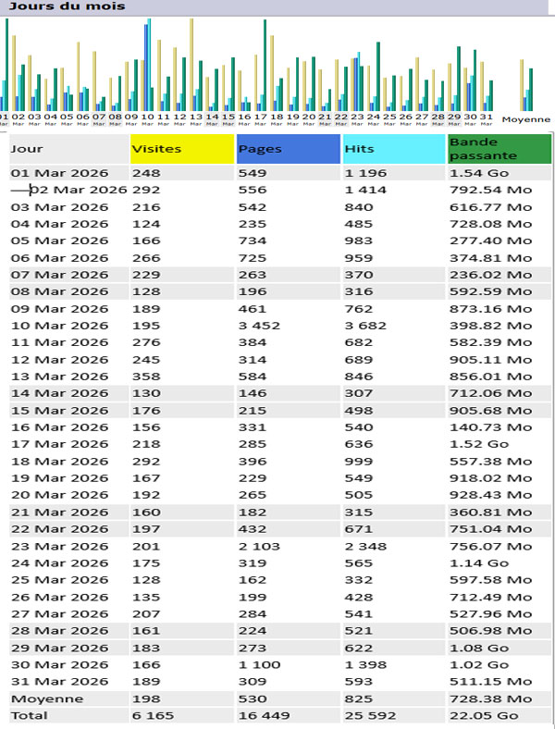The width and height of the screenshot is (555, 729).
Task: Click the 2 348 hits value
Action: pyautogui.click(x=365, y=546)
